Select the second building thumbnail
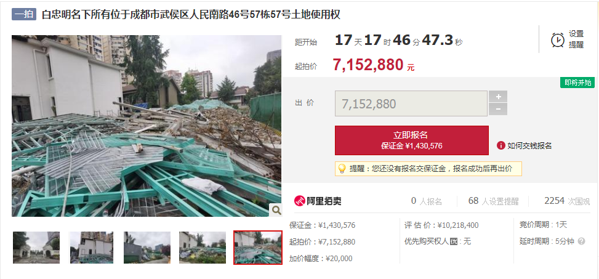599x279 pixels. pos(92,247)
